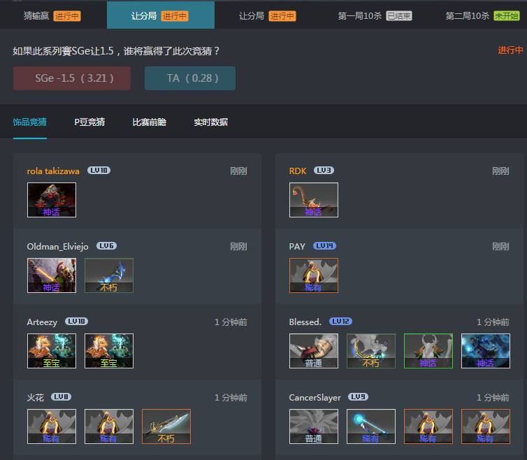Viewport: 527px width, 460px height.
Task: Click the 已结束 badge on 第一局10杀
Action: pyautogui.click(x=399, y=16)
